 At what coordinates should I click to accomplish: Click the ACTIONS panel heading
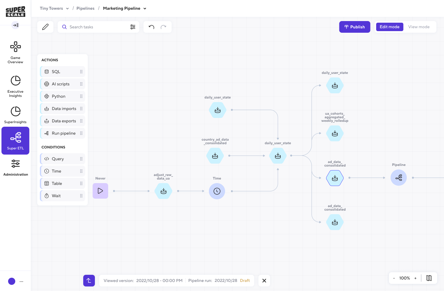pos(50,60)
